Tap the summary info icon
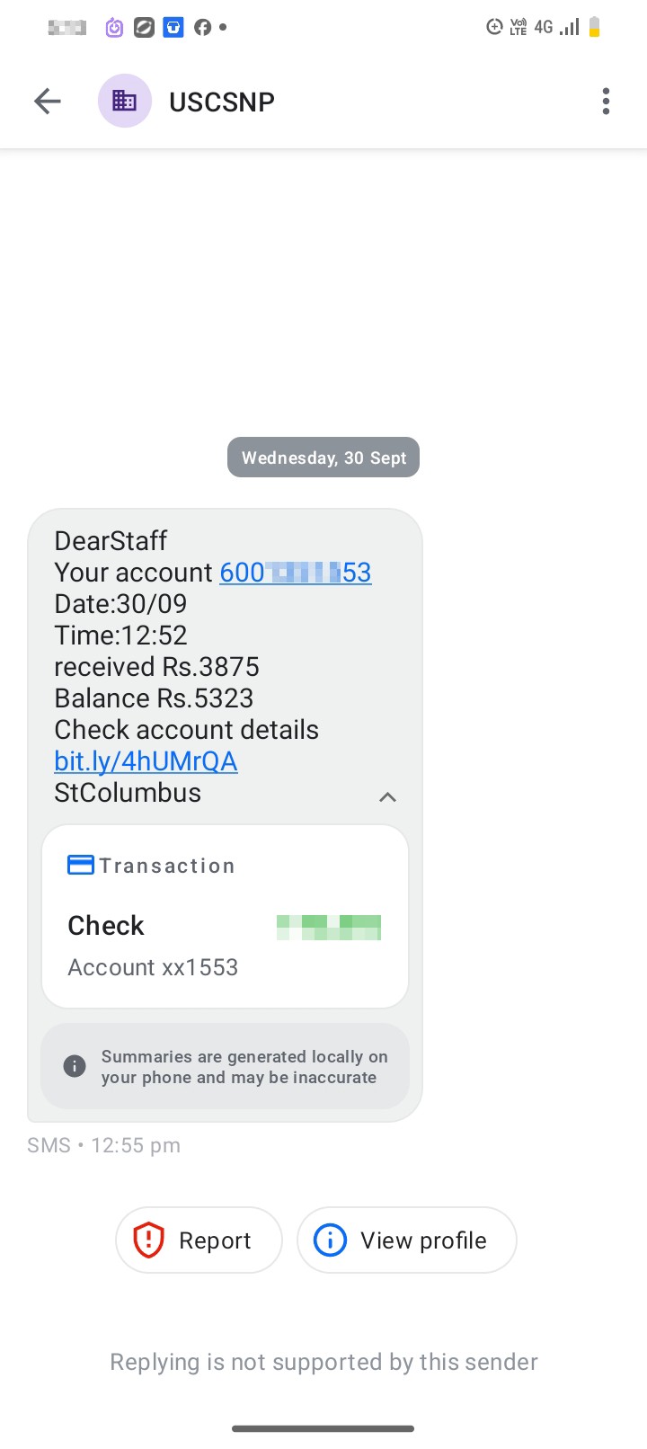This screenshot has height=1449, width=647. pos(75,1066)
